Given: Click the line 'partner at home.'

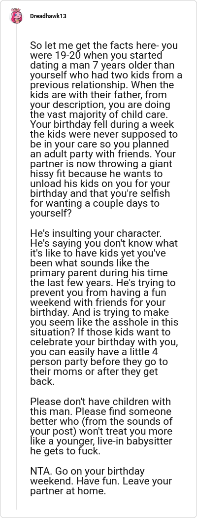Looking at the screenshot, I should (x=68, y=491).
